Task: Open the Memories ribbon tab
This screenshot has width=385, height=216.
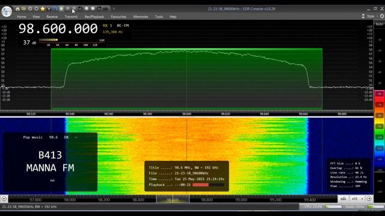Action: (141, 17)
